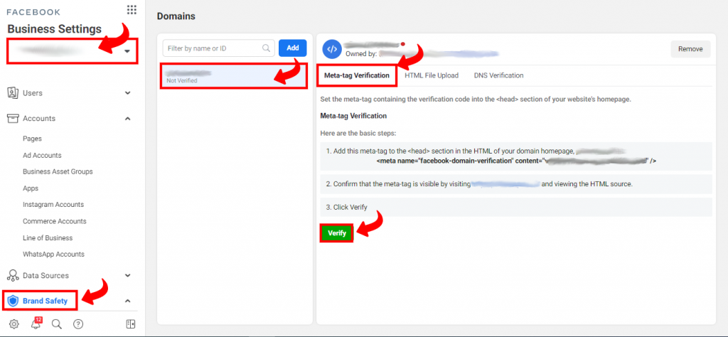Image resolution: width=728 pixels, height=337 pixels.
Task: Open Line of Business item
Action: click(48, 237)
